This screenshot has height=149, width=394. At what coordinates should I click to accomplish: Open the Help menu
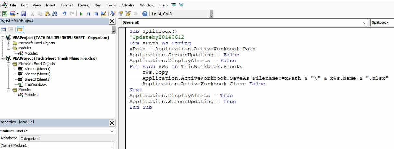click(164, 5)
